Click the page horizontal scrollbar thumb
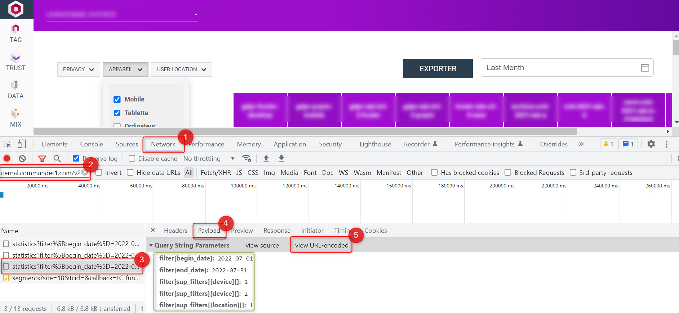Screen dimensions: 679x313 pos(305,131)
